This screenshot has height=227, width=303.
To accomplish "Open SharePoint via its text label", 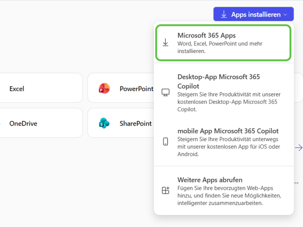I will coord(135,123).
